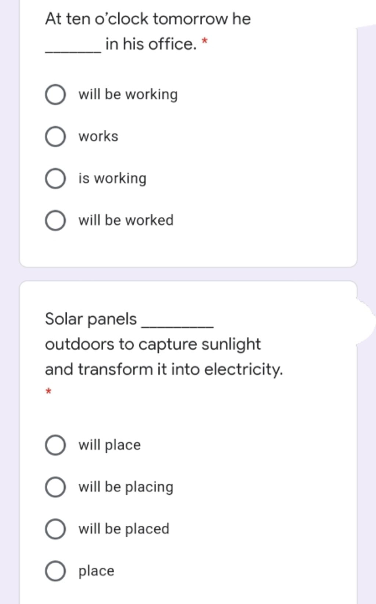Click the "will be placed" label text
The width and height of the screenshot is (376, 604).
point(124,529)
